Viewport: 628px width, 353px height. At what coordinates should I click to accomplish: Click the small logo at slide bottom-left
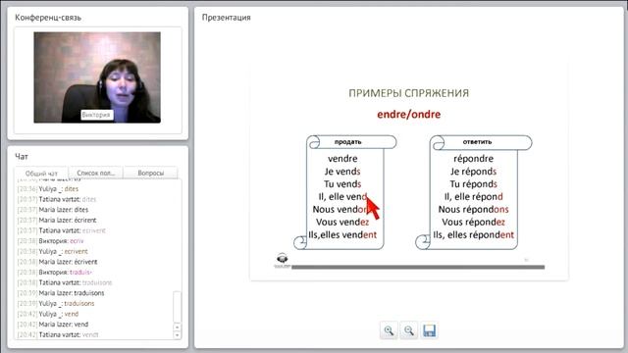pos(283,260)
